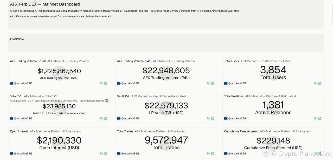Open the 'Total Users' card title
333x160 pixels.
pyautogui.click(x=232, y=61)
